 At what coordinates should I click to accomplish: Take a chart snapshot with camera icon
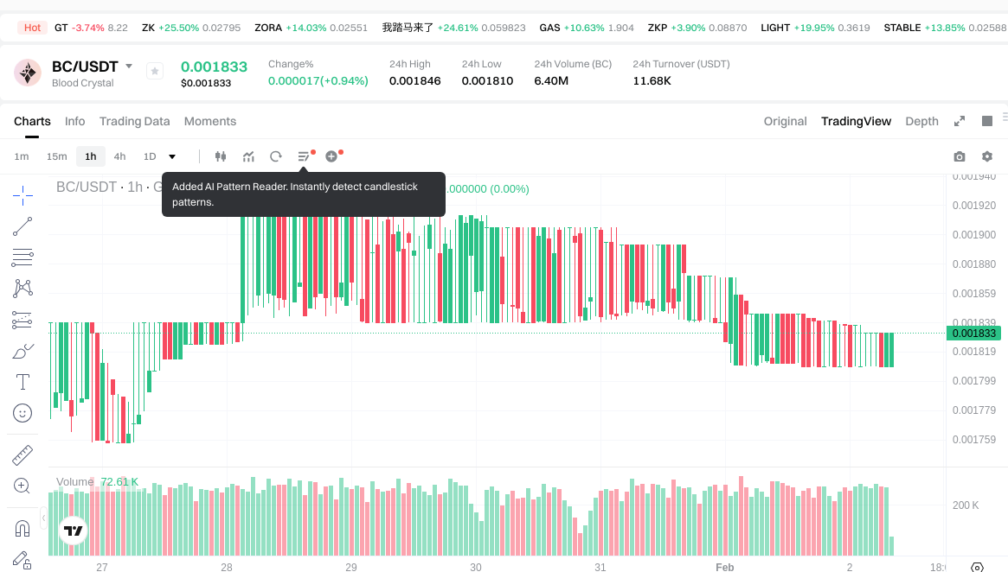(x=959, y=156)
